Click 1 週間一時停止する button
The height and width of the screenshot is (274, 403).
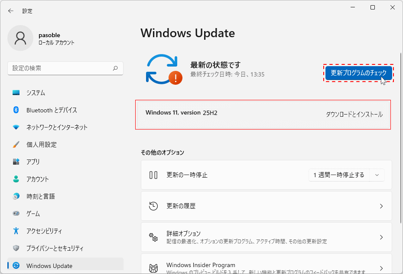coord(339,175)
